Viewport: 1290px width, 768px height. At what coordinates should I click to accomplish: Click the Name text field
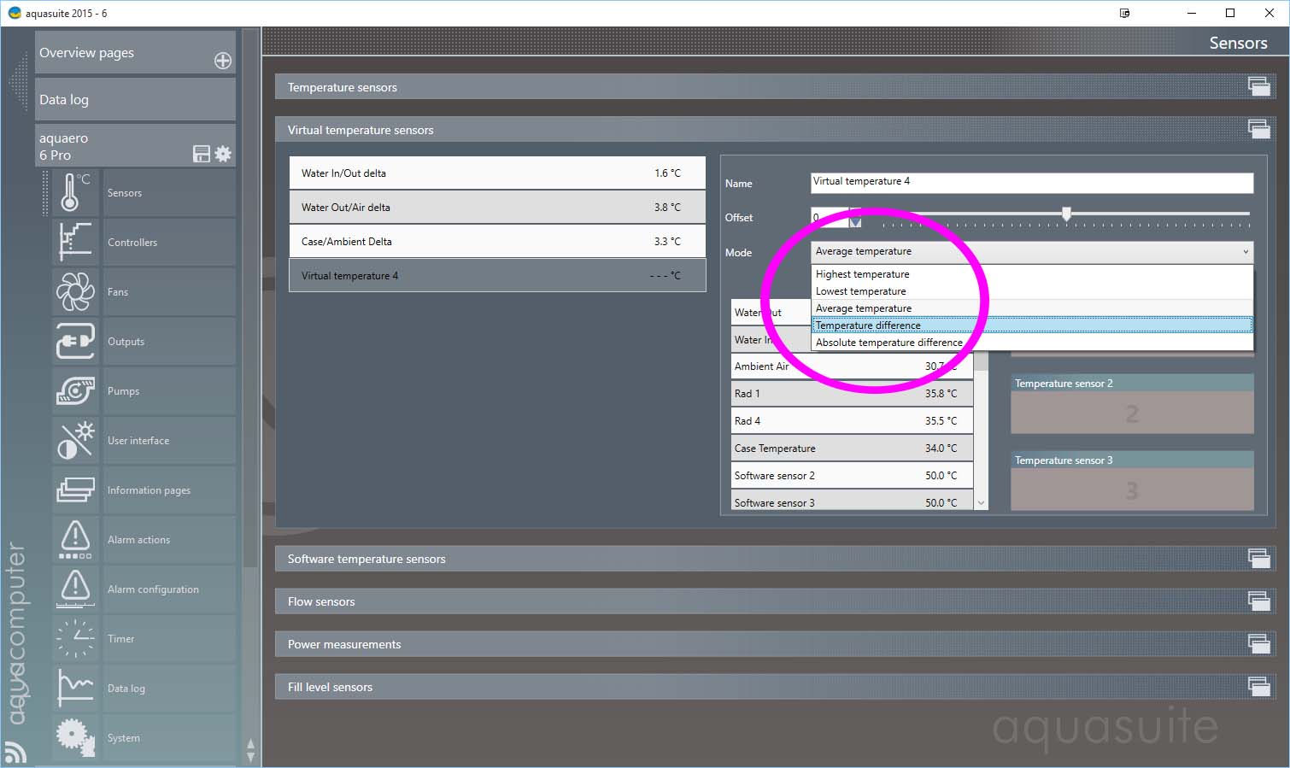[1031, 182]
